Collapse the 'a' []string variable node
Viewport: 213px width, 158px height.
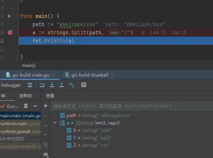[x=55, y=123]
